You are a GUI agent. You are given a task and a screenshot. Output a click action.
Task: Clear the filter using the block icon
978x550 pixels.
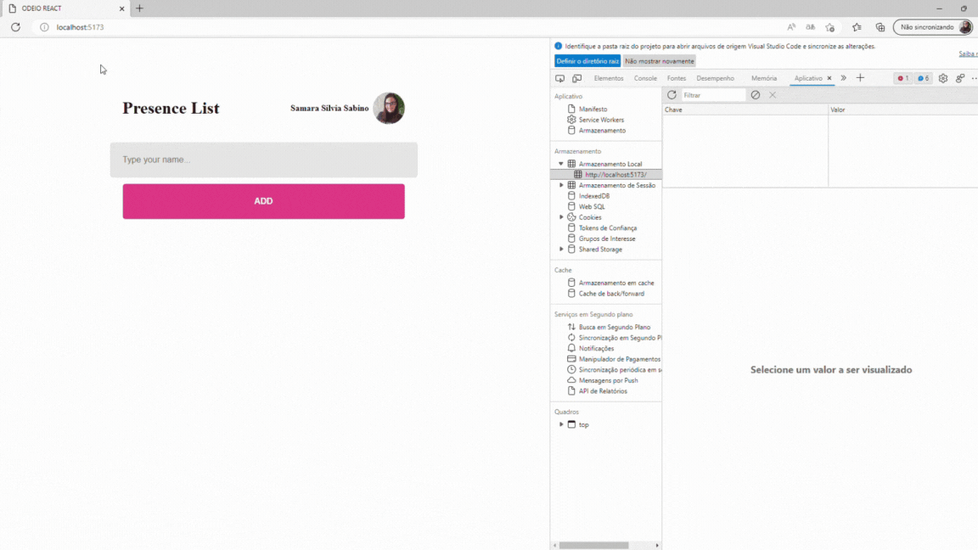coord(756,95)
